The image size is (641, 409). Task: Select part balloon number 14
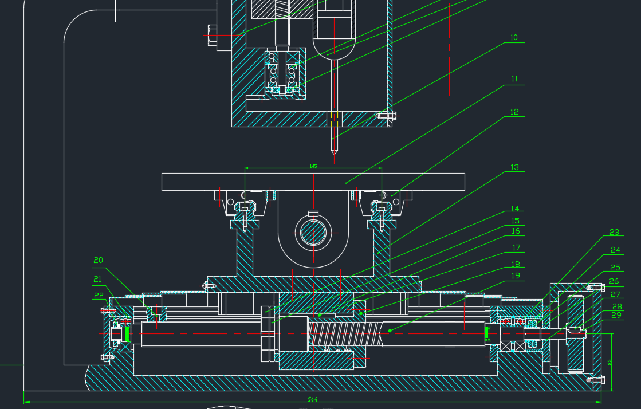[514, 209]
